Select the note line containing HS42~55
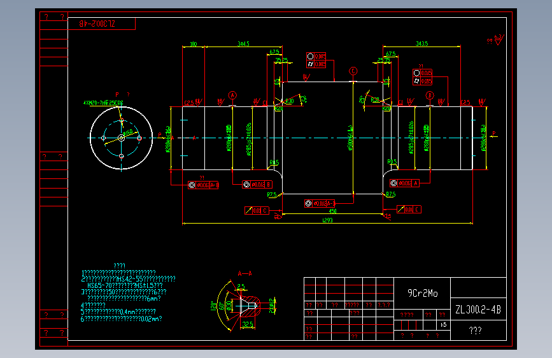 point(128,279)
